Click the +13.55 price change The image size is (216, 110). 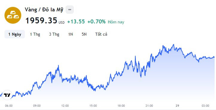coord(76,22)
